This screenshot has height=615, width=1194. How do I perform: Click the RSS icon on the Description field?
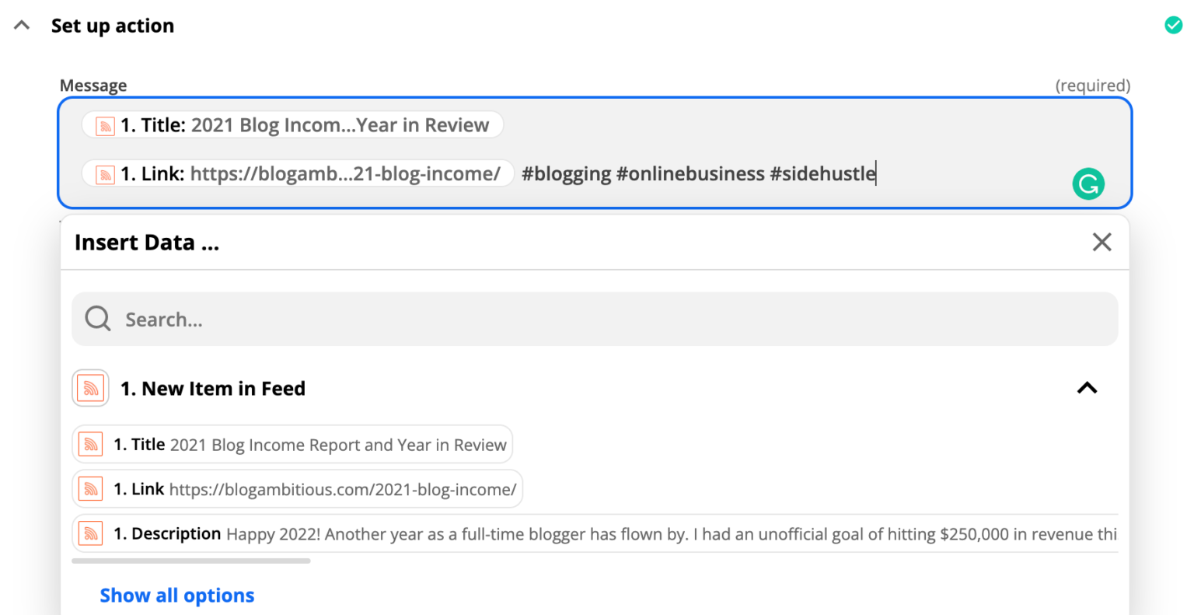(x=90, y=533)
